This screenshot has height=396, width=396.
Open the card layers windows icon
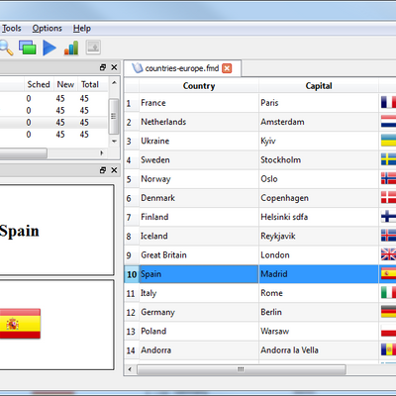pos(28,48)
